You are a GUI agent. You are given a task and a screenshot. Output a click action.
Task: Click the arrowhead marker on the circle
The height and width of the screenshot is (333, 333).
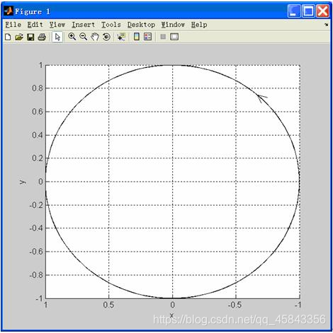262,98
